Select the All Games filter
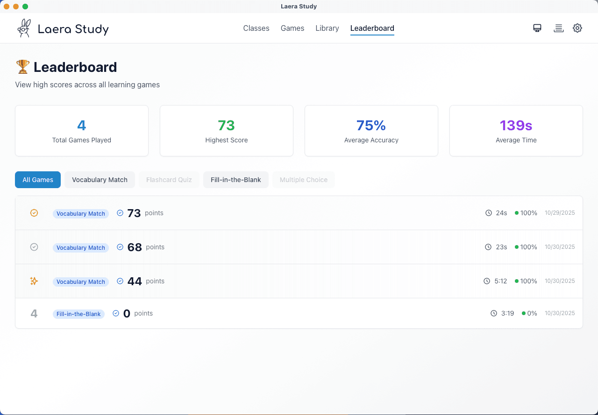 37,179
